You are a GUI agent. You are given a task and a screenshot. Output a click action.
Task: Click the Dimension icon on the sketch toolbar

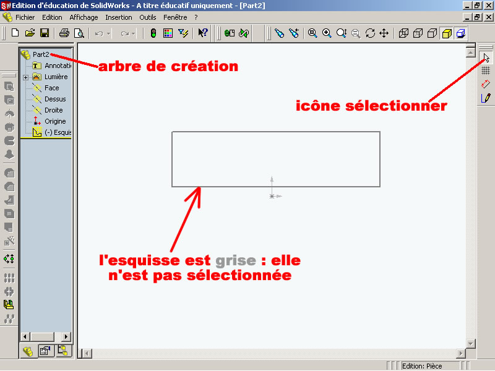[x=486, y=84]
